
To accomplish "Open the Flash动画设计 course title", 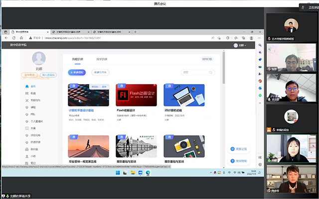I will pos(126,110).
